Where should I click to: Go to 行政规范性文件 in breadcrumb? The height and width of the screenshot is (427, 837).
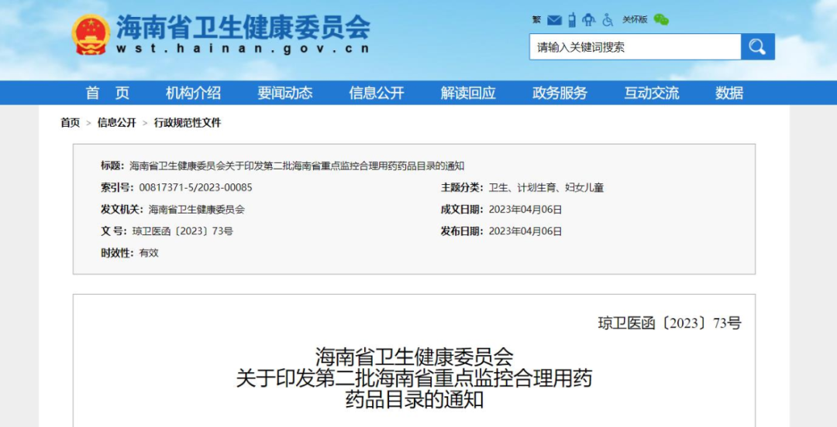(188, 123)
